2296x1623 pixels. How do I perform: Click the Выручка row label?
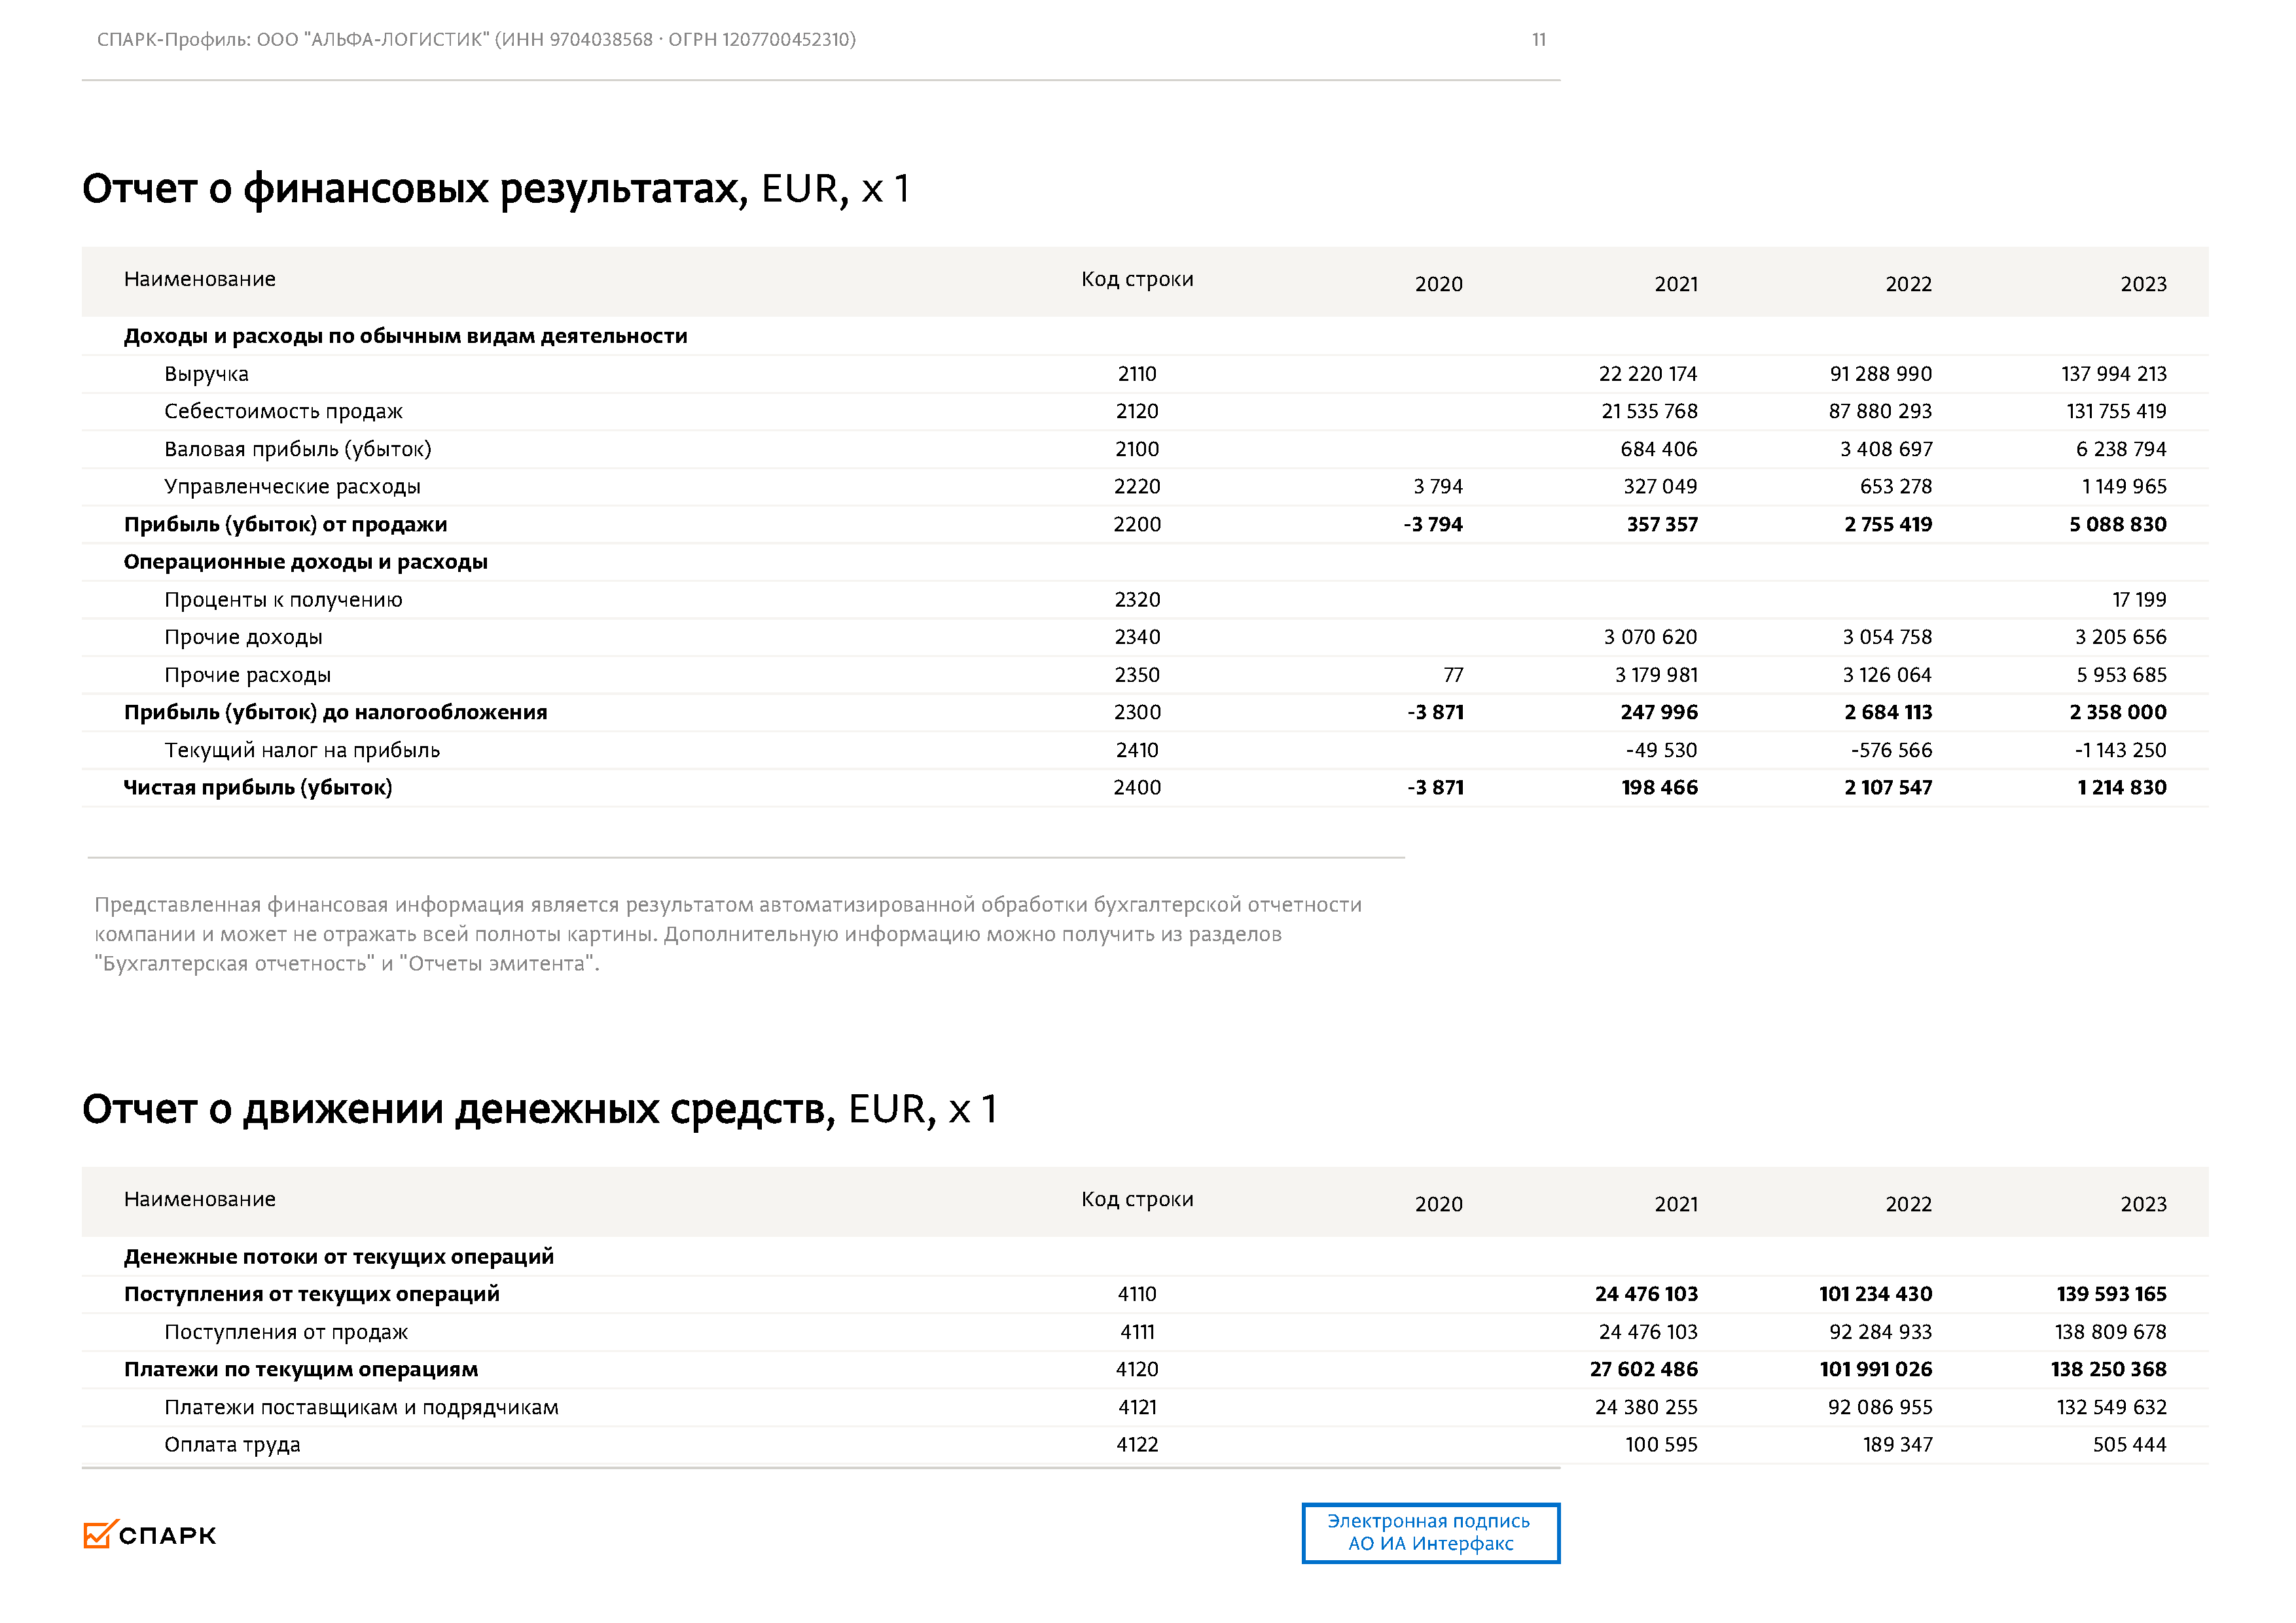click(206, 374)
